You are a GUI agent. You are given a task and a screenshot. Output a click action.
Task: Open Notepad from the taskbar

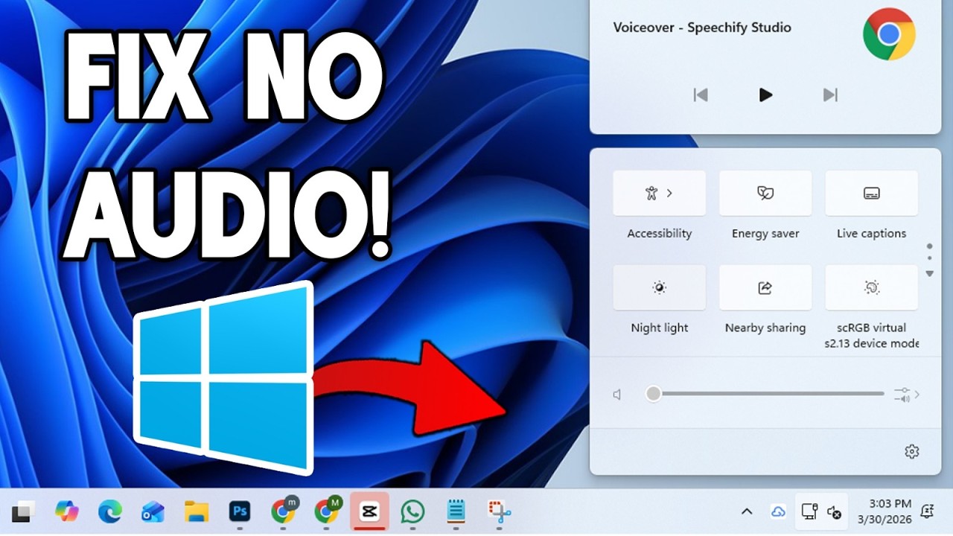(456, 511)
